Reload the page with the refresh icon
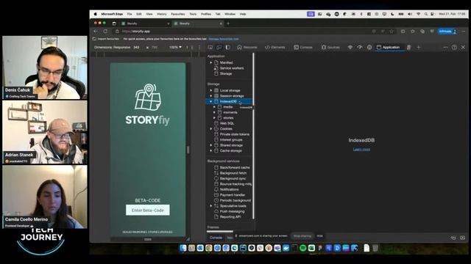The image size is (471, 264). point(105,31)
